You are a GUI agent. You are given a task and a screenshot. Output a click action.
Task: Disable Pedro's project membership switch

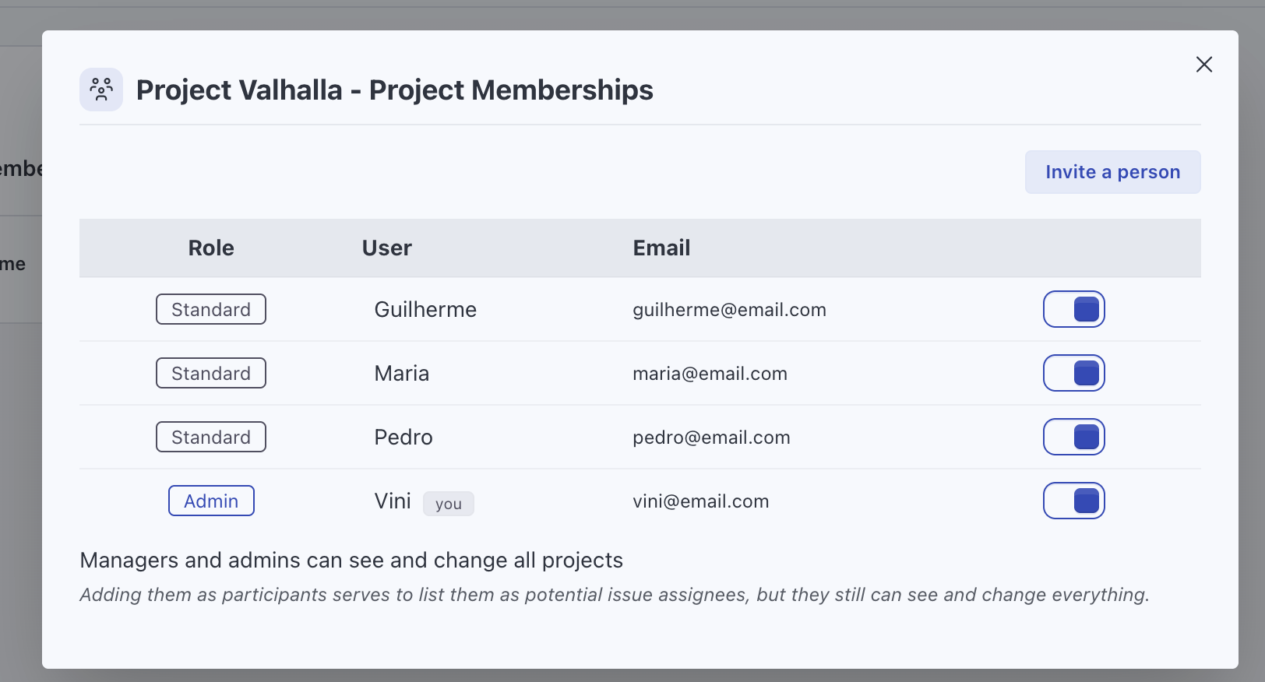tap(1073, 437)
